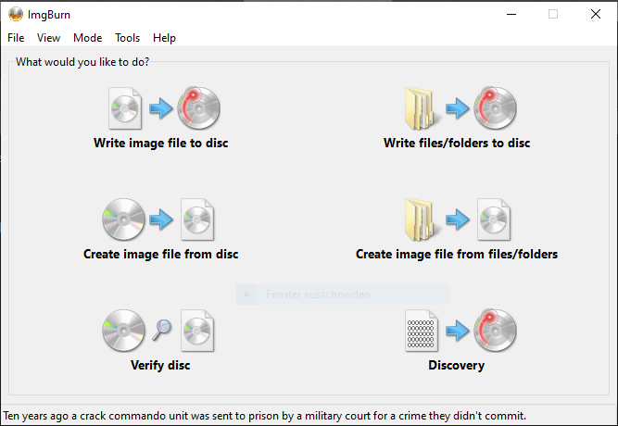
Task: Choose the 'Create image file from files/folders' label
Action: [x=457, y=254]
